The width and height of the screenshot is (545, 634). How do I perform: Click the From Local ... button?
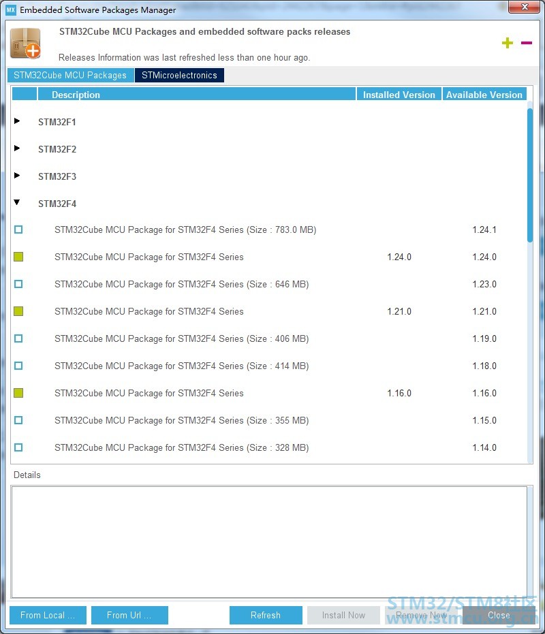point(48,615)
